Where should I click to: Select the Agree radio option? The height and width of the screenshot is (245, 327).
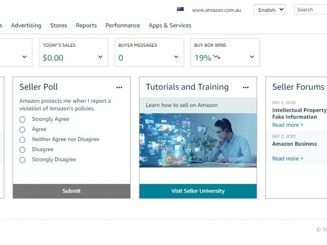pyautogui.click(x=22, y=130)
